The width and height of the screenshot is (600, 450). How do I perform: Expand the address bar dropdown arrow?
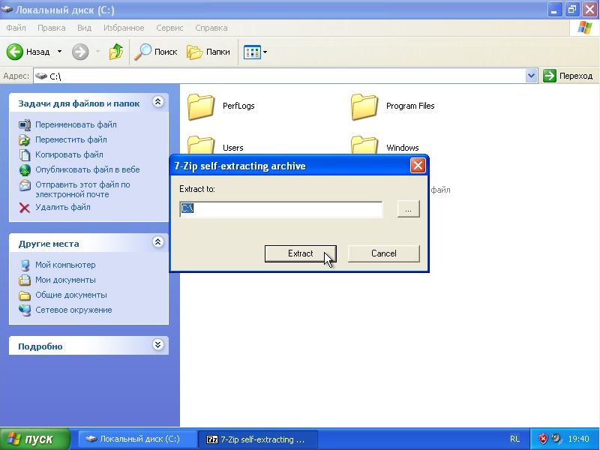(x=531, y=76)
